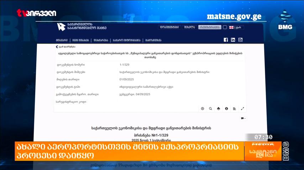The height and width of the screenshot is (170, 304).
Task: Open the საჯარო ინფორმაცია menu item
Action: pos(127,40)
